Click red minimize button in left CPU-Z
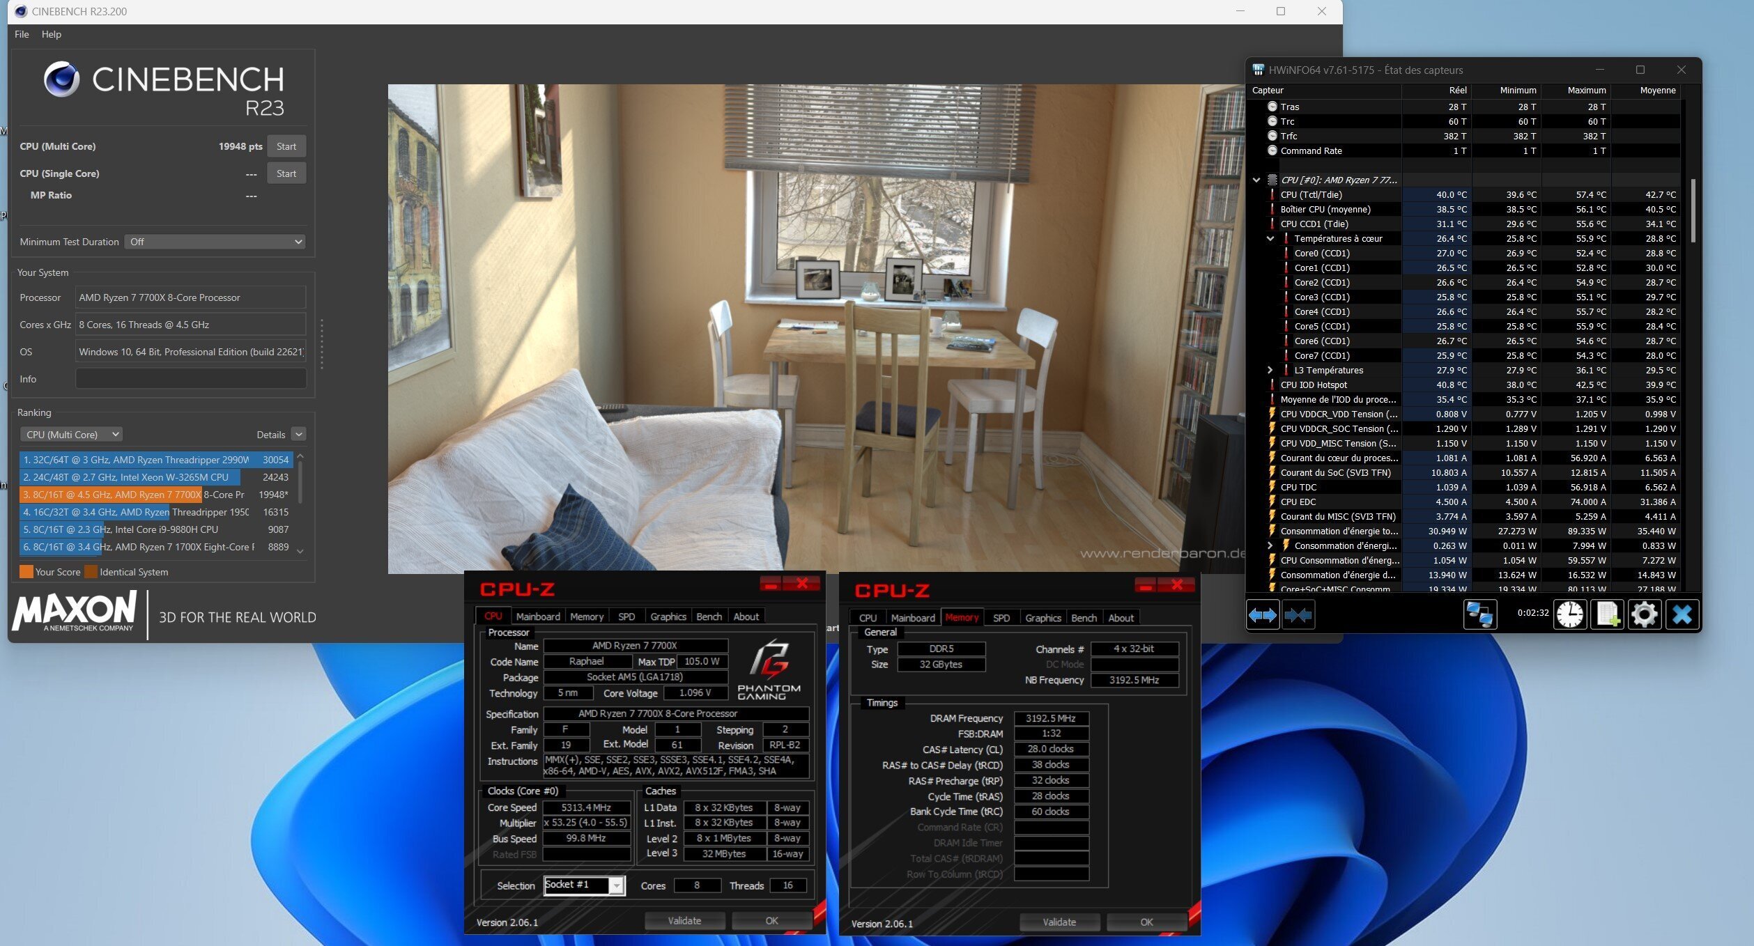 [x=771, y=584]
